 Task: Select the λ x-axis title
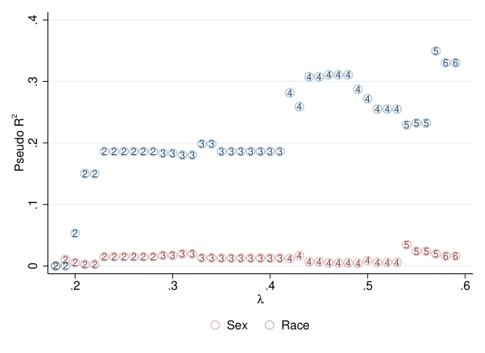(261, 300)
